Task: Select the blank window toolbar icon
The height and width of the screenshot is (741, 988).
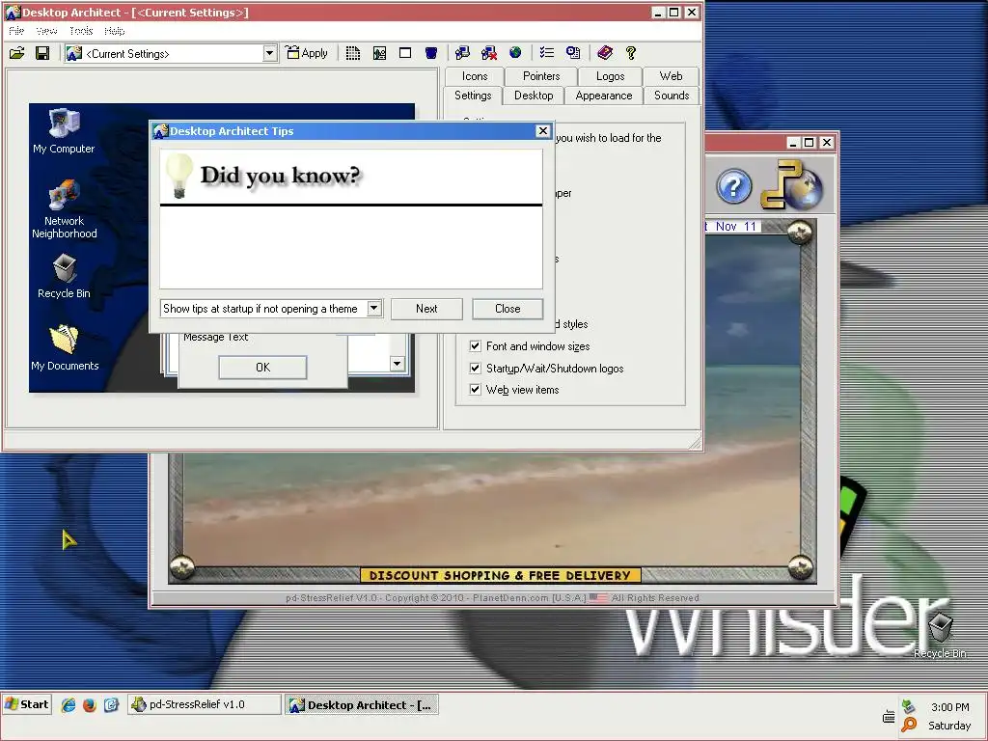Action: (x=405, y=53)
